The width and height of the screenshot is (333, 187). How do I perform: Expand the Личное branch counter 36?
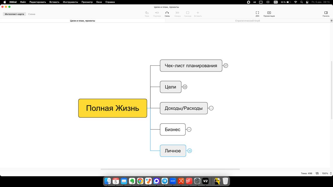(189, 151)
